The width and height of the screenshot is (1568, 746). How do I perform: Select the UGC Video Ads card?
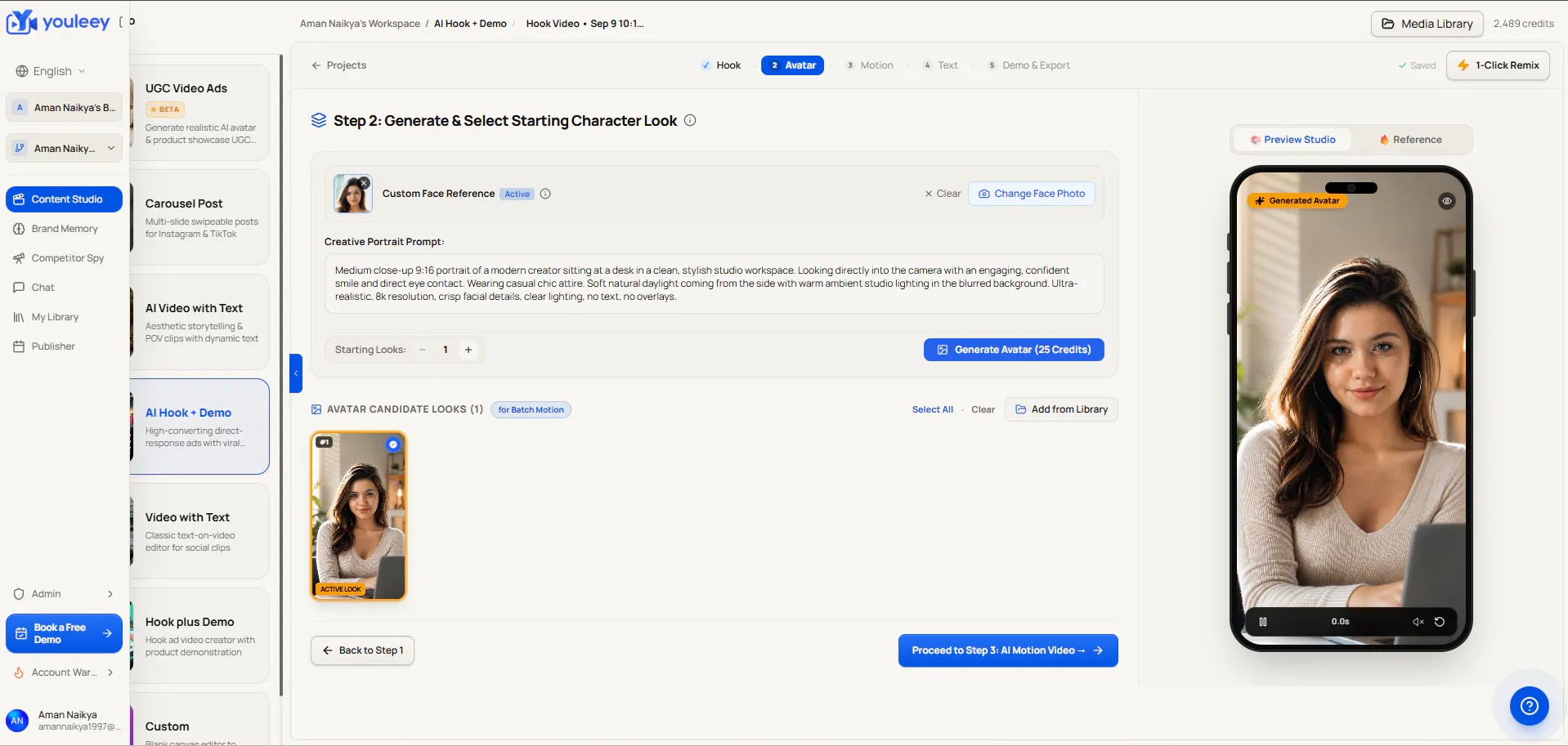click(x=199, y=113)
